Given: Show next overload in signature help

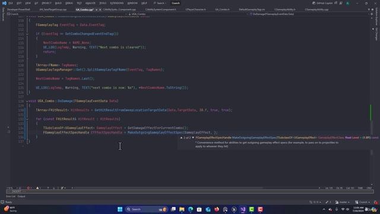Looking at the screenshot, I should [x=193, y=137].
